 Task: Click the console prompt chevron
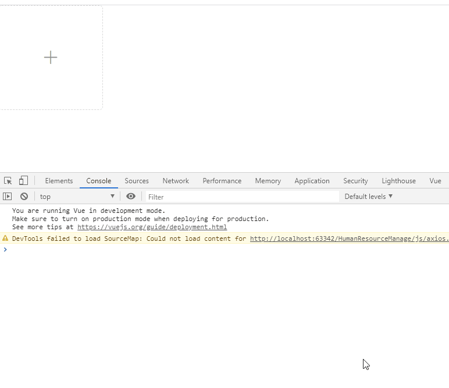(x=5, y=250)
